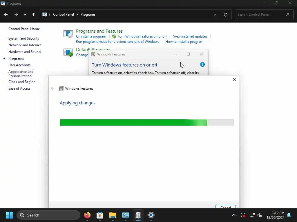Click Run programs made for previous versions link
297x222 pixels.
pos(117,42)
